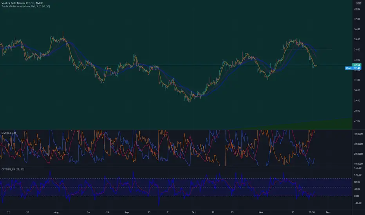Click the 0.00 oscillator scale value
The width and height of the screenshot is (365, 215).
[356, 196]
